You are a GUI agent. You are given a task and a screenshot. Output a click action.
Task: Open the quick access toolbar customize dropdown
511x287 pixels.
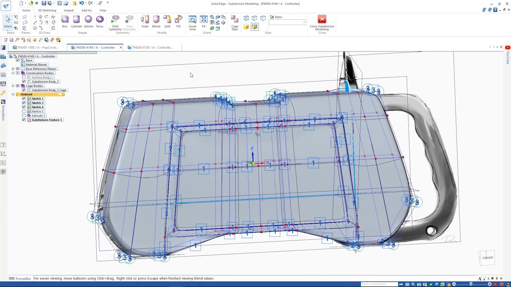click(107, 3)
